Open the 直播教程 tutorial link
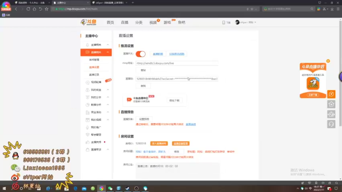The height and width of the screenshot is (192, 342). 158,54
